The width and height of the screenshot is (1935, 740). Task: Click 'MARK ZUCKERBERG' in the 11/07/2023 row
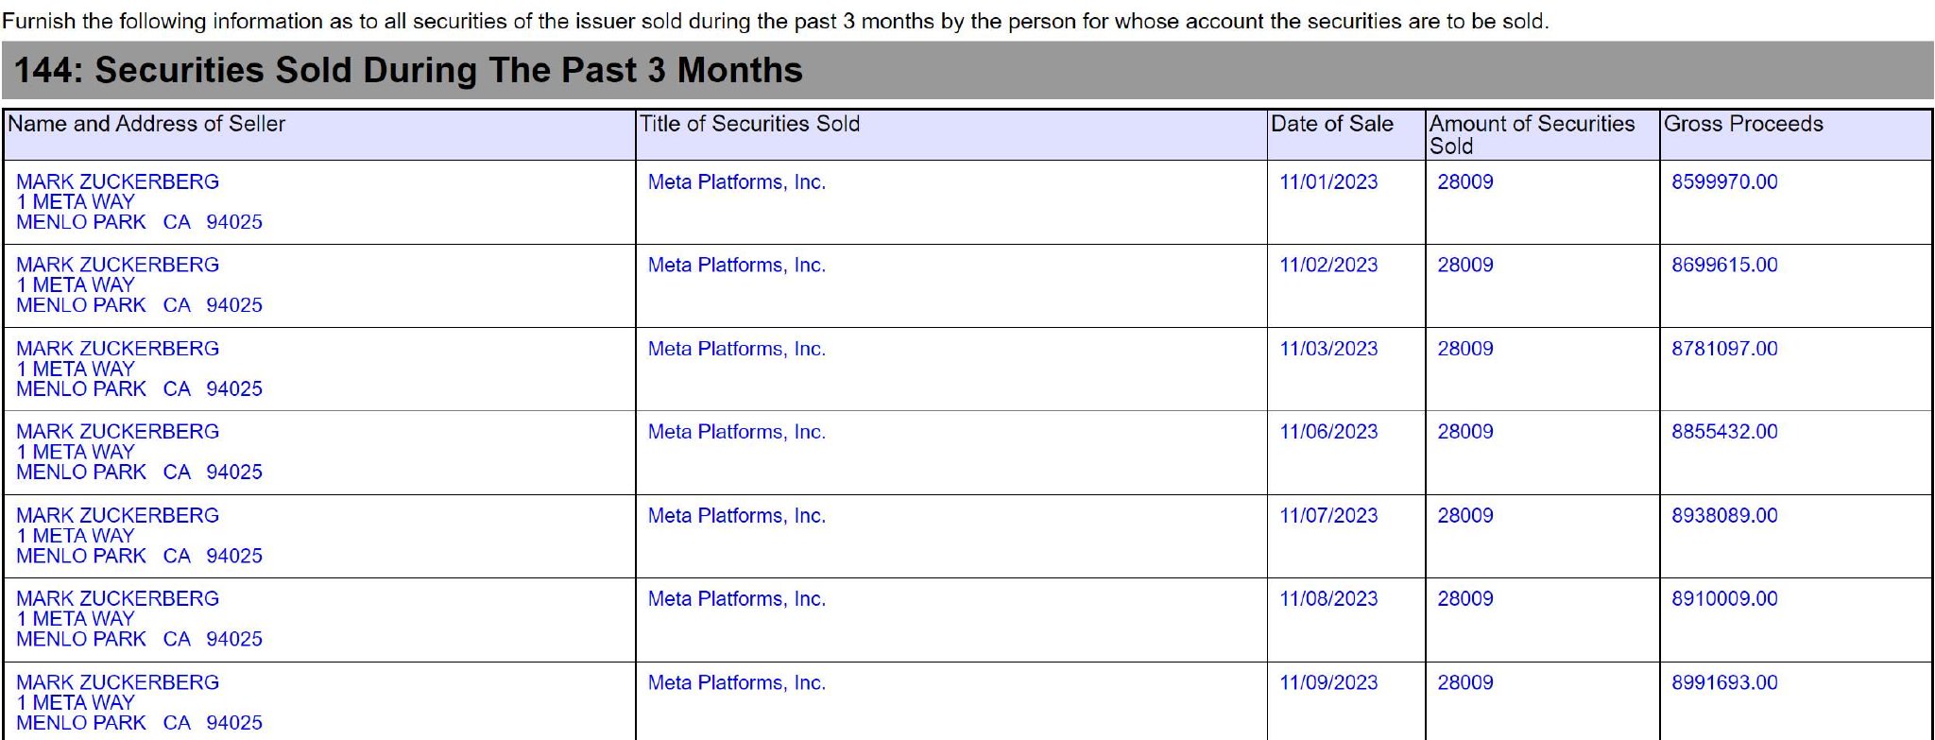tap(117, 516)
